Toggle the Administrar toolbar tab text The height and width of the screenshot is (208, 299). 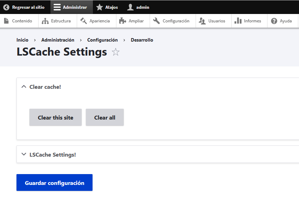tap(75, 7)
